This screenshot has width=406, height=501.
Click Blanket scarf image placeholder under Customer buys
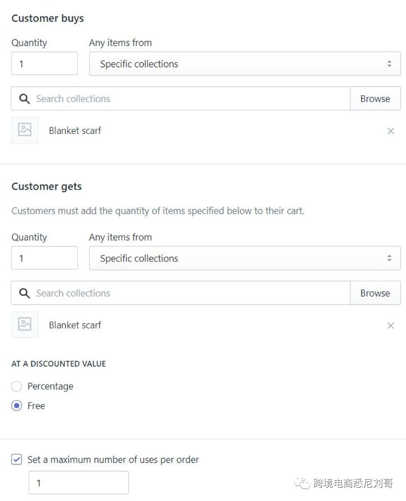pyautogui.click(x=25, y=130)
